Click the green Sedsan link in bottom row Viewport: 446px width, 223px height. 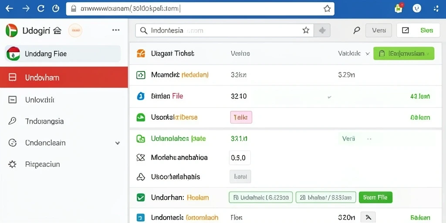coord(420,218)
